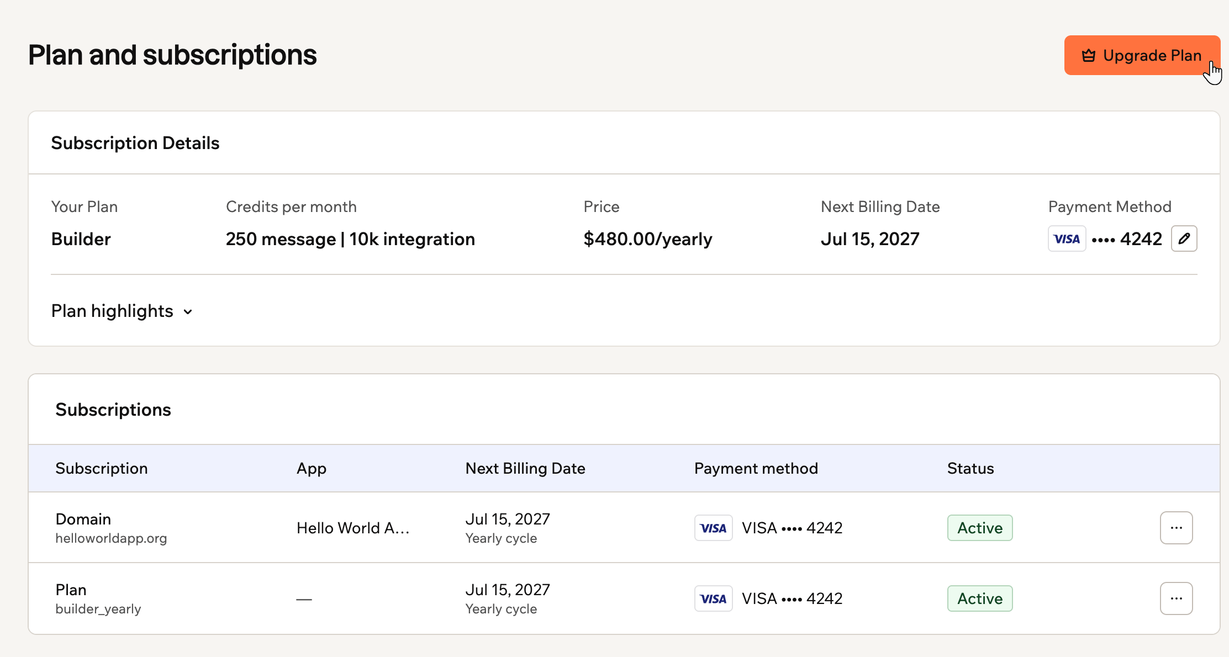Click the builder_yearly plan identifier
1229x657 pixels.
[98, 609]
